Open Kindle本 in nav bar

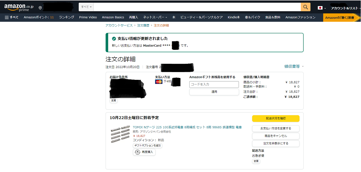(234, 17)
